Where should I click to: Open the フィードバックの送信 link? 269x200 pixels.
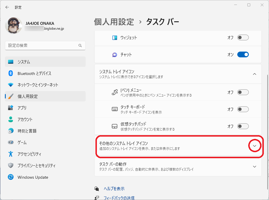pos(119,198)
